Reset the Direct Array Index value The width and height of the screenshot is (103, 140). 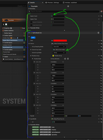coord(101,50)
